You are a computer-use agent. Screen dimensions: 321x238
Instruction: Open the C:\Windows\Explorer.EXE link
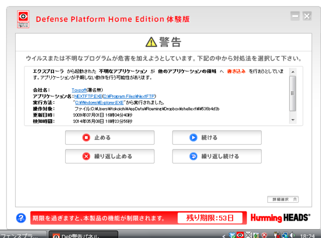click(99, 102)
